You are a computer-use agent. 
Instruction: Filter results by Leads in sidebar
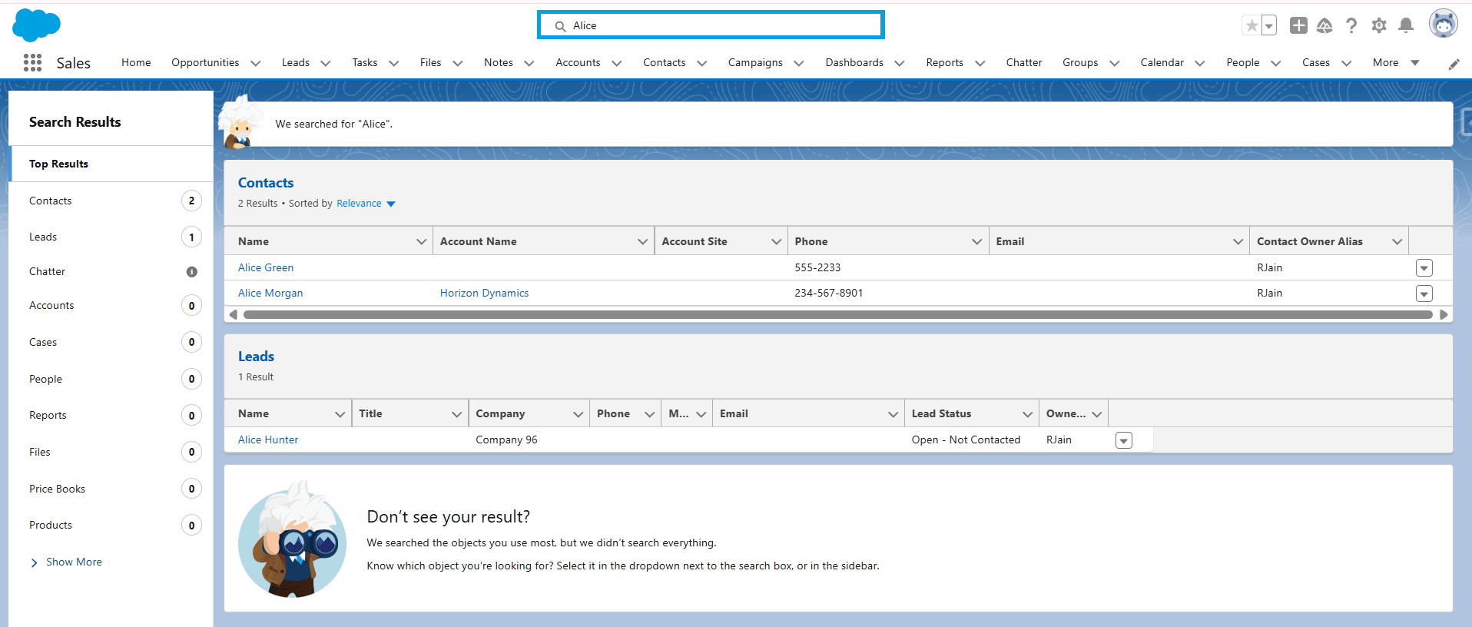111,237
